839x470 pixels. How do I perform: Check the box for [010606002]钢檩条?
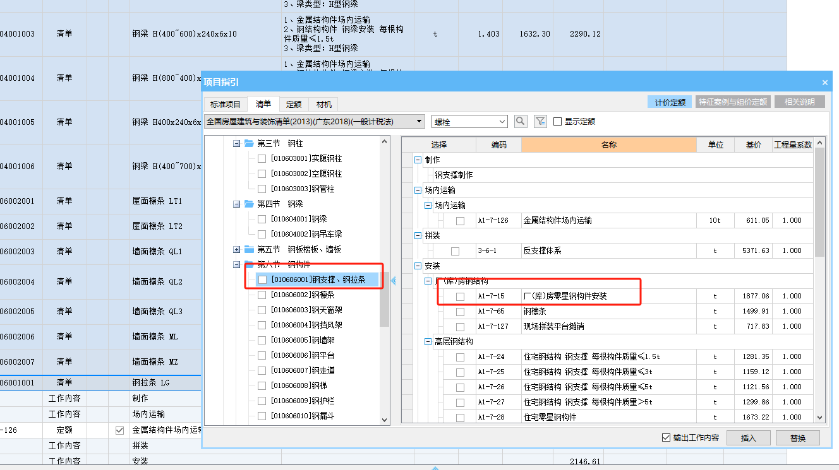[262, 295]
